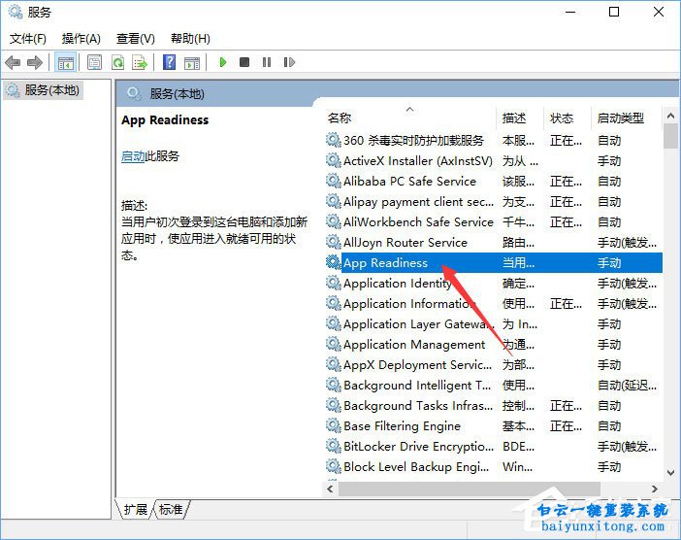Viewport: 681px width, 540px height.
Task: Click the 启动 link to start service
Action: pyautogui.click(x=133, y=155)
